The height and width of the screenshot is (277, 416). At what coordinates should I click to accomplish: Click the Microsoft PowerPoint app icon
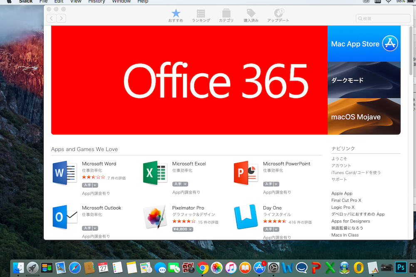click(x=246, y=173)
